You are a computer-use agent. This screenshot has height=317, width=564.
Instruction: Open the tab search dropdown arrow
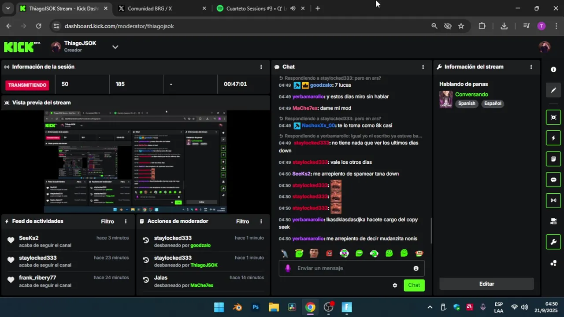[7, 8]
